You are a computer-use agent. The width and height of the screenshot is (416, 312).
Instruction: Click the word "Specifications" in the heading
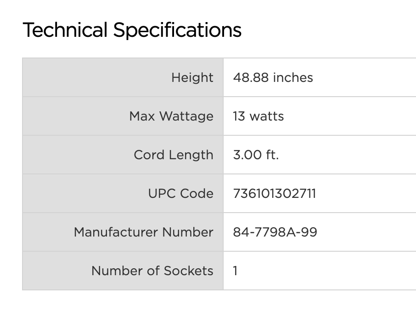coord(177,30)
